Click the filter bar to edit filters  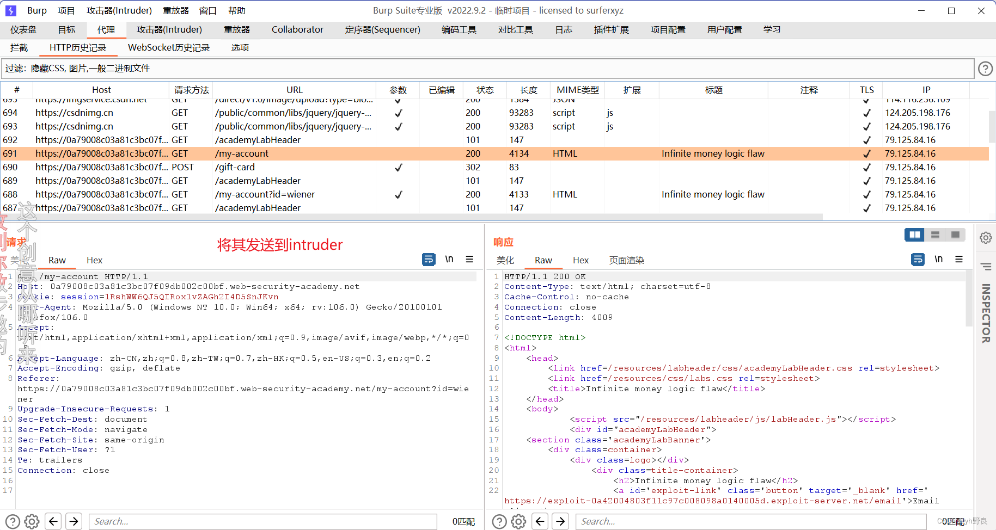click(x=487, y=69)
